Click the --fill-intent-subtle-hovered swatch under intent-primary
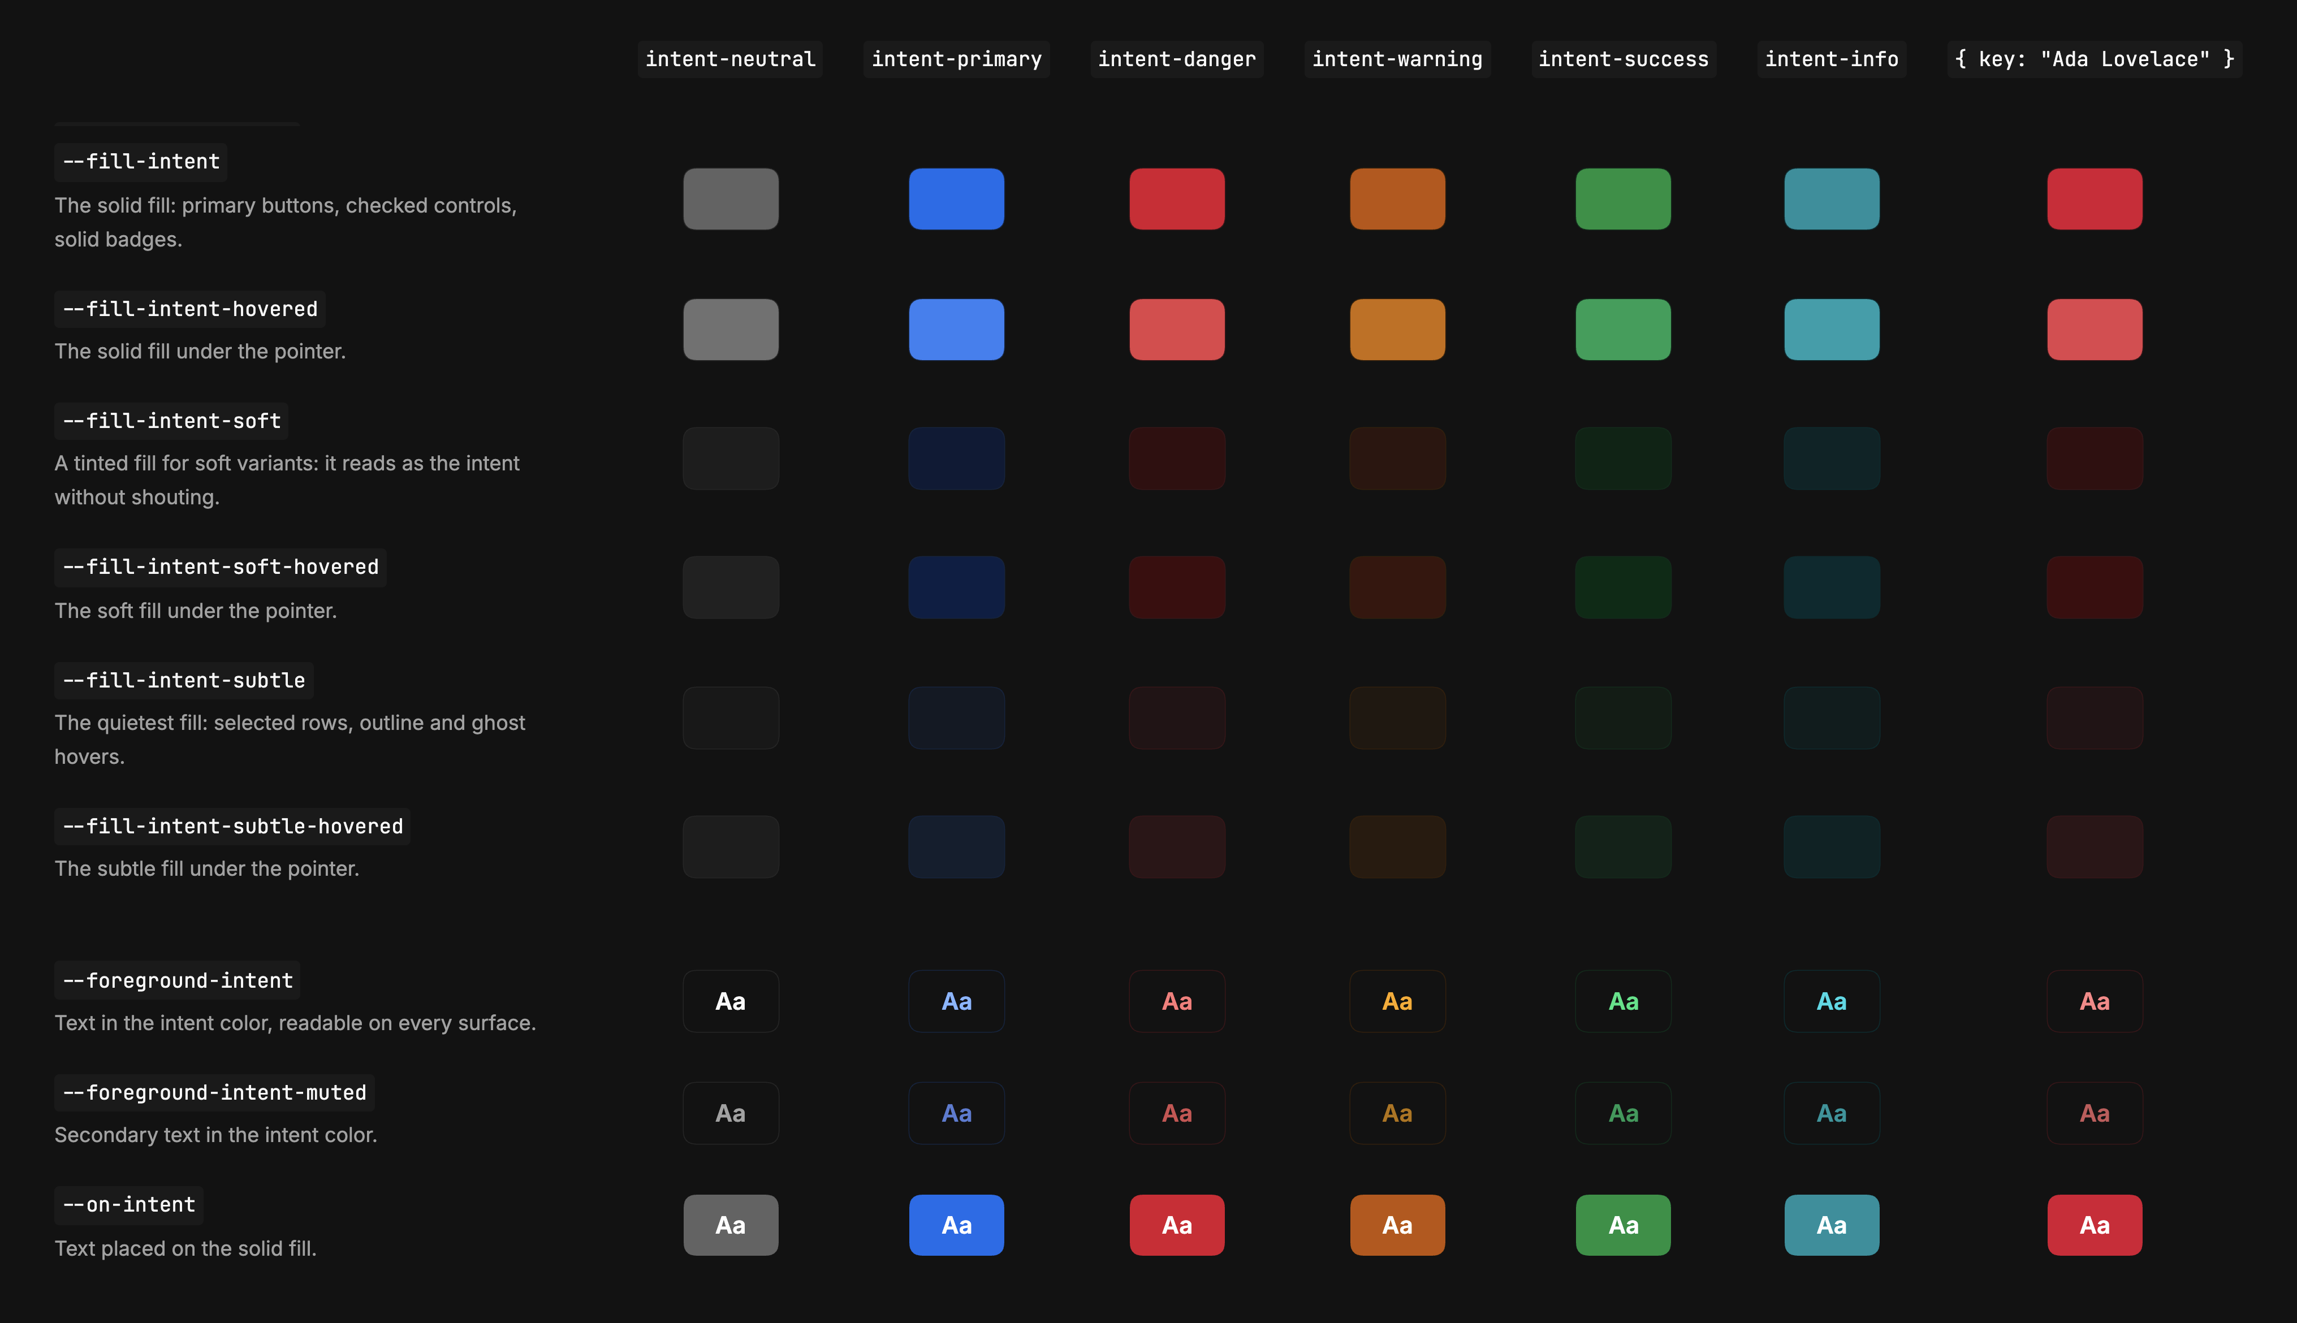 pos(957,847)
